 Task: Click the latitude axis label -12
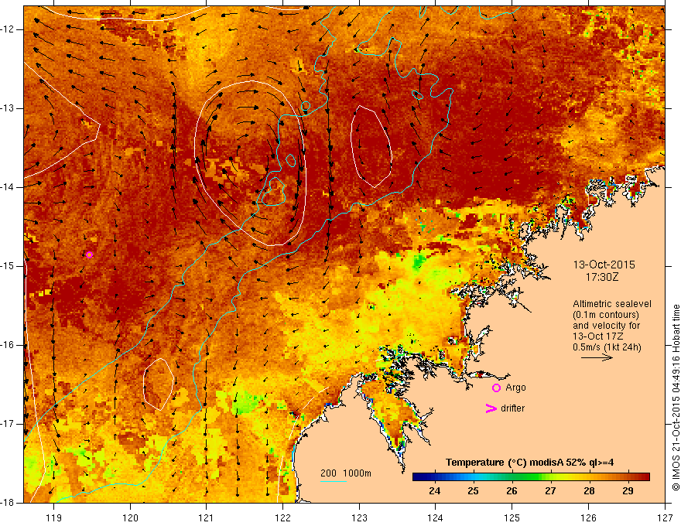[8, 29]
